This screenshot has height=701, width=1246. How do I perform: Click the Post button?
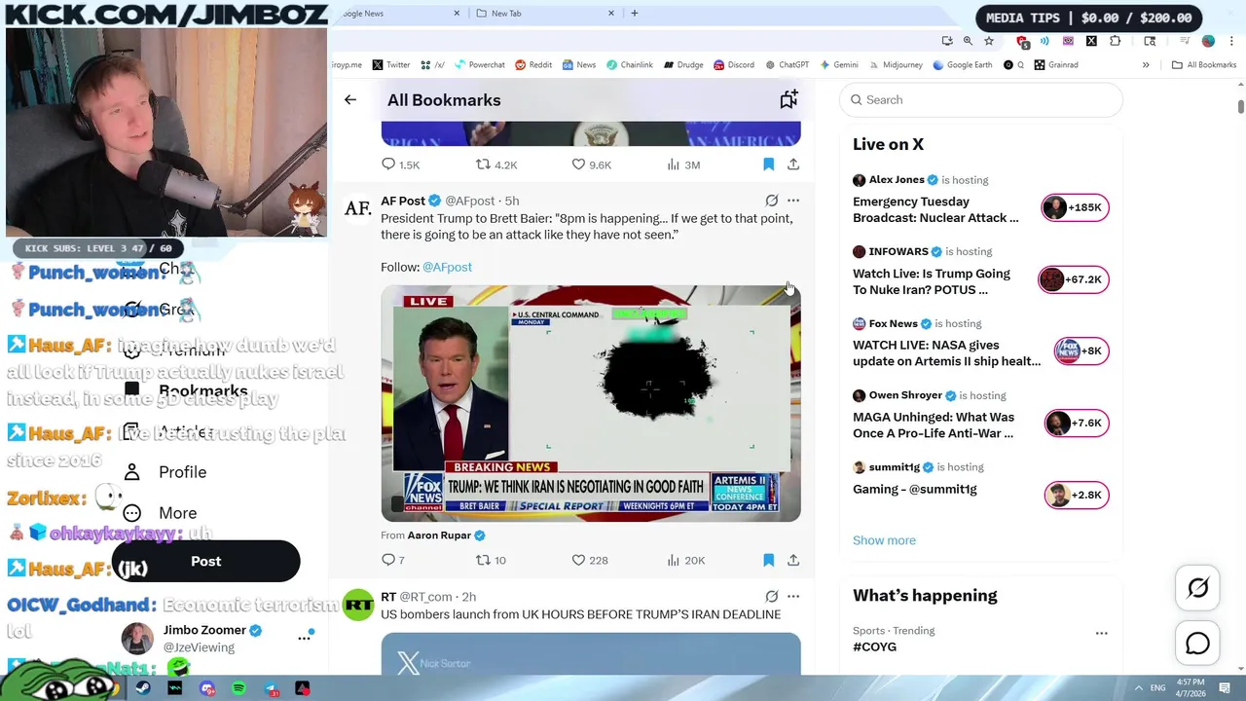(205, 562)
